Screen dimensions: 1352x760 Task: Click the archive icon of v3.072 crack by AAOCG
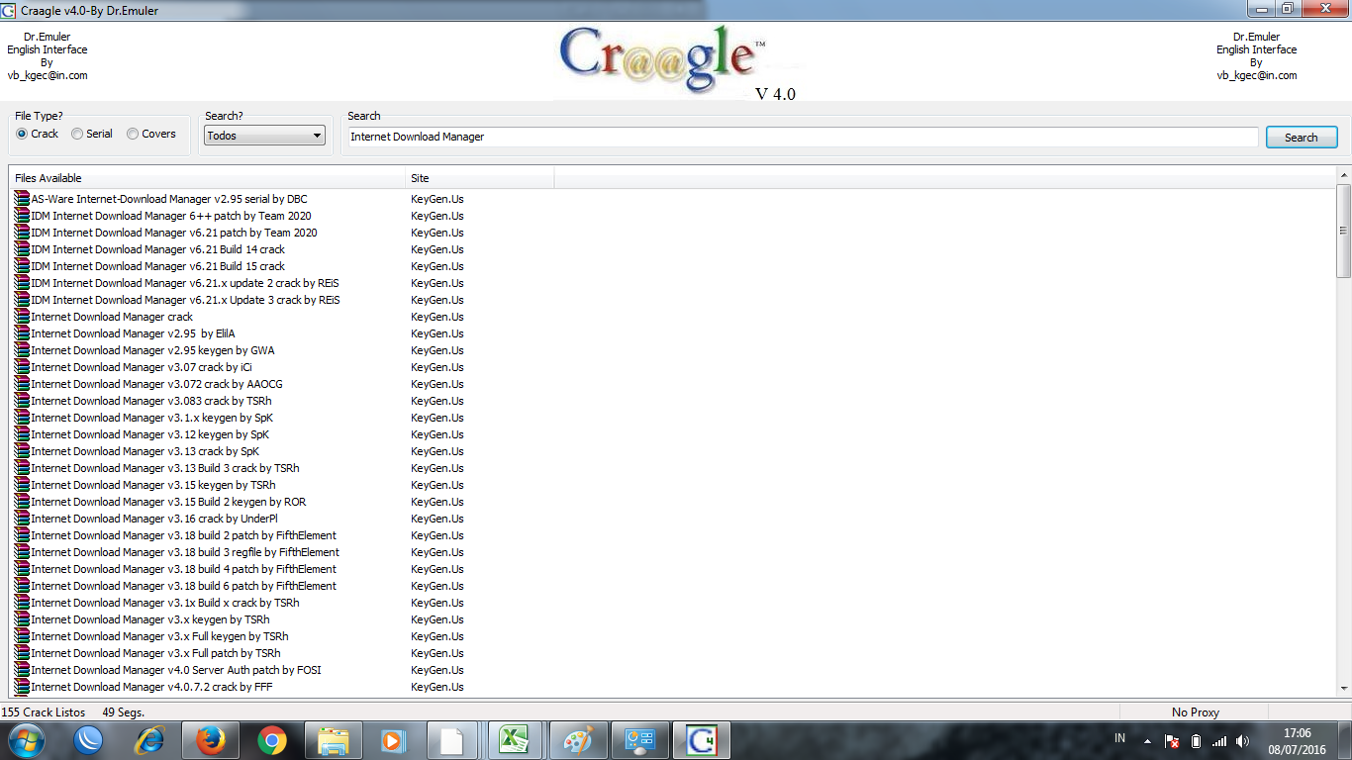(22, 384)
